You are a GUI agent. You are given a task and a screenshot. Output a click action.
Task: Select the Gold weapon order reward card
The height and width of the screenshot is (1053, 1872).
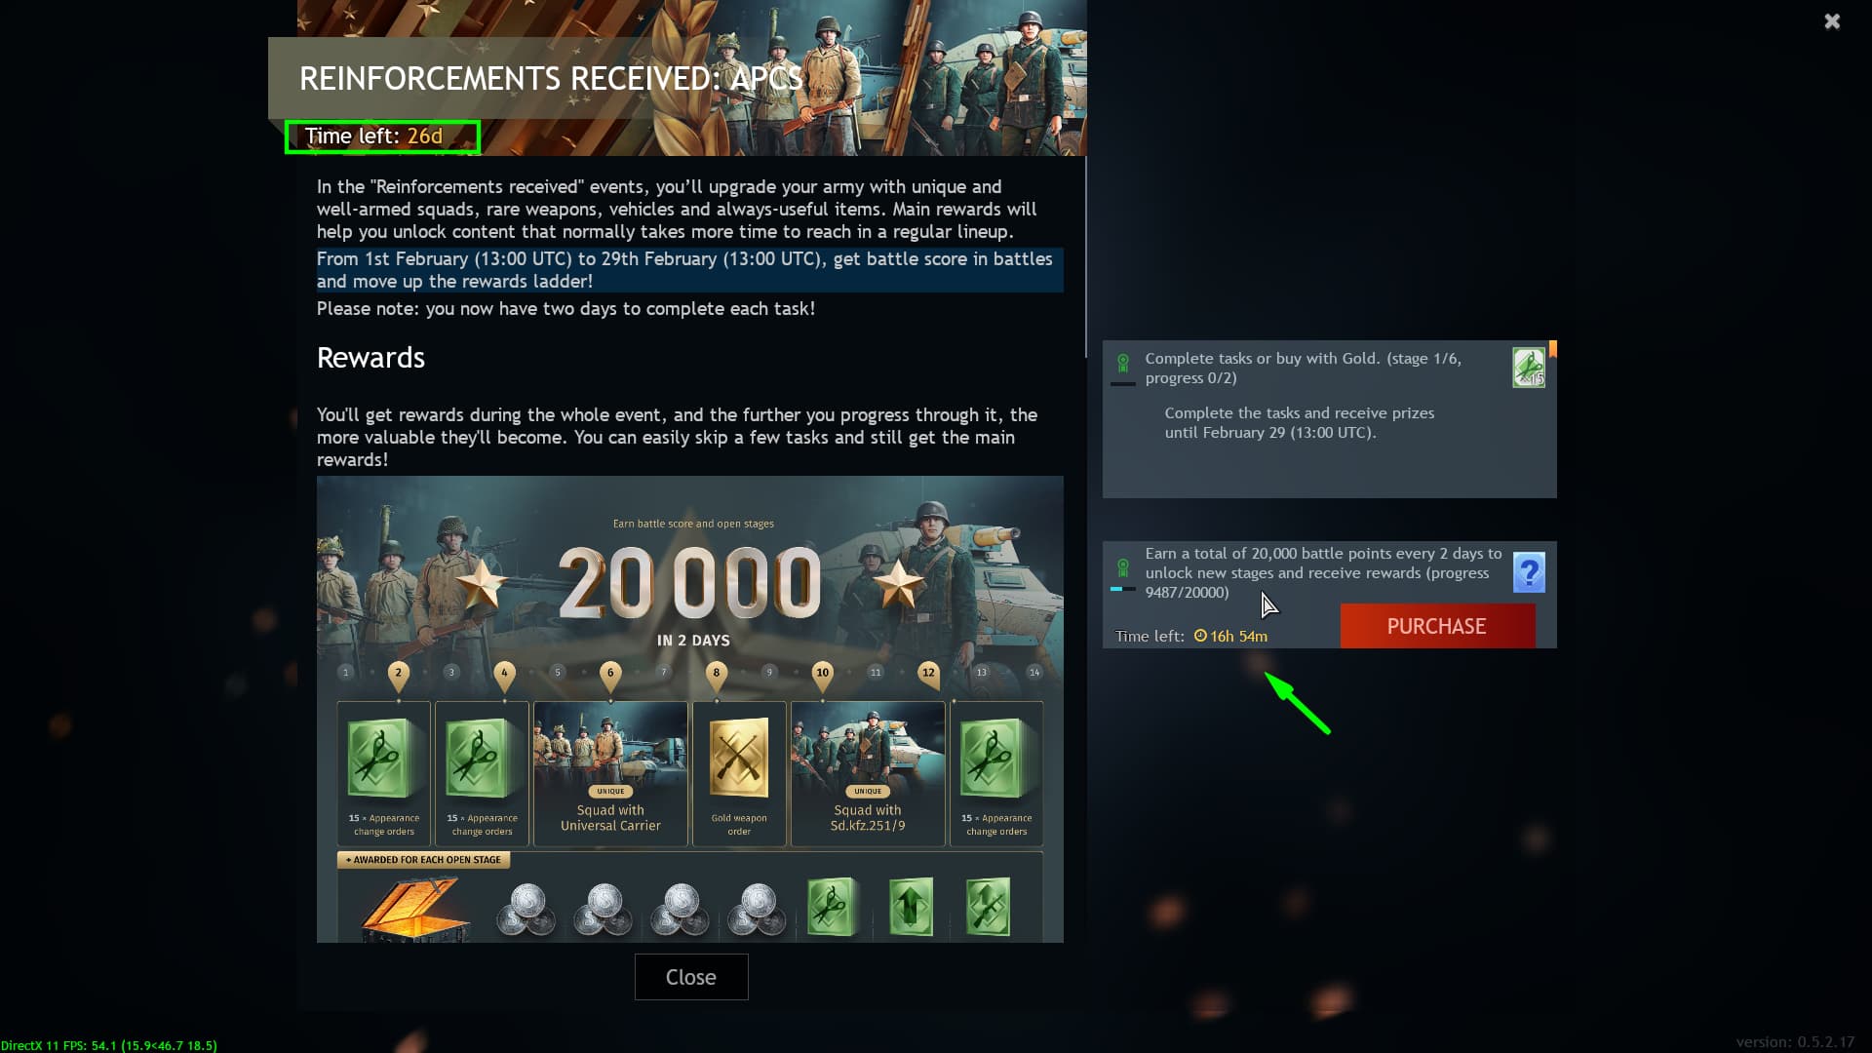[x=739, y=773]
